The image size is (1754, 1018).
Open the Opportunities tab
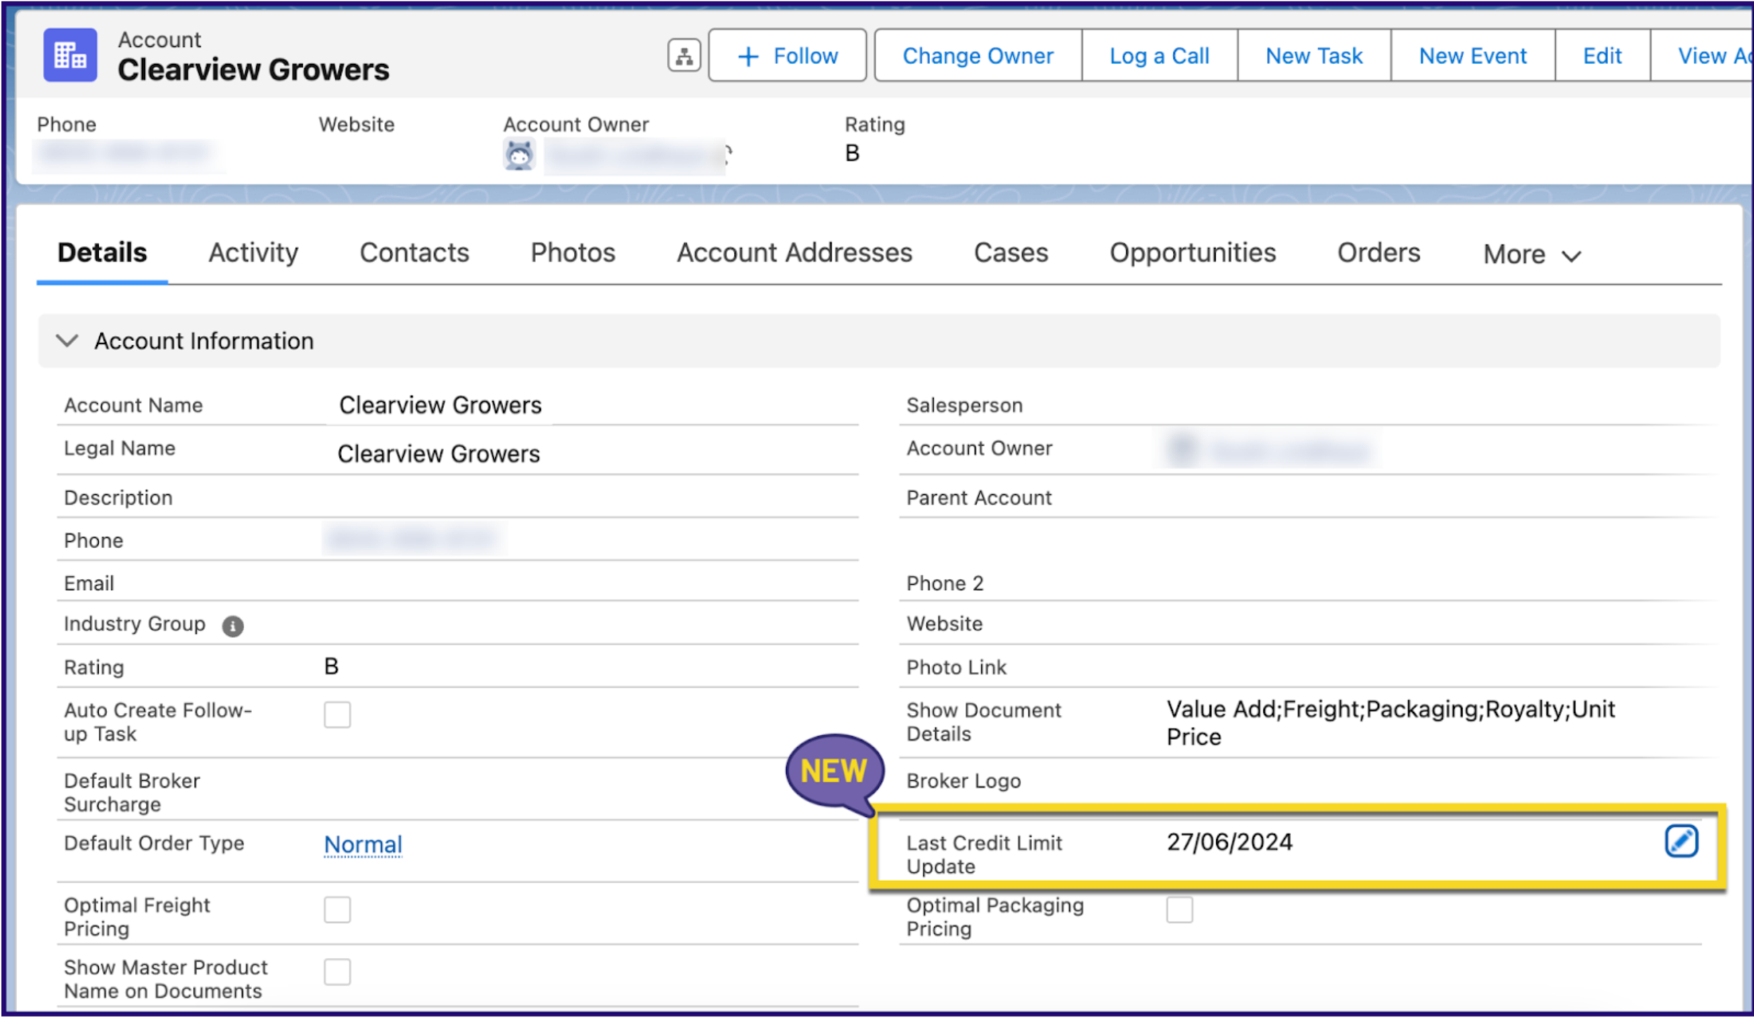(1192, 253)
